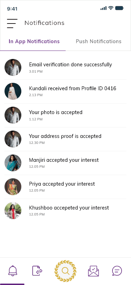Tap Khushboo's profile picture thumbnail
The height and width of the screenshot is (285, 131).
[13, 211]
